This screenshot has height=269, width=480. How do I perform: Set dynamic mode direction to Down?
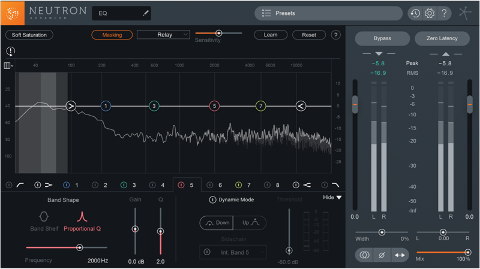click(217, 223)
